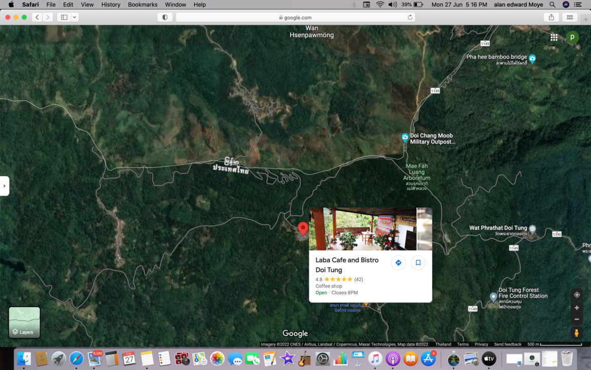Show current location via the locate icon
The width and height of the screenshot is (591, 370).
click(x=577, y=294)
